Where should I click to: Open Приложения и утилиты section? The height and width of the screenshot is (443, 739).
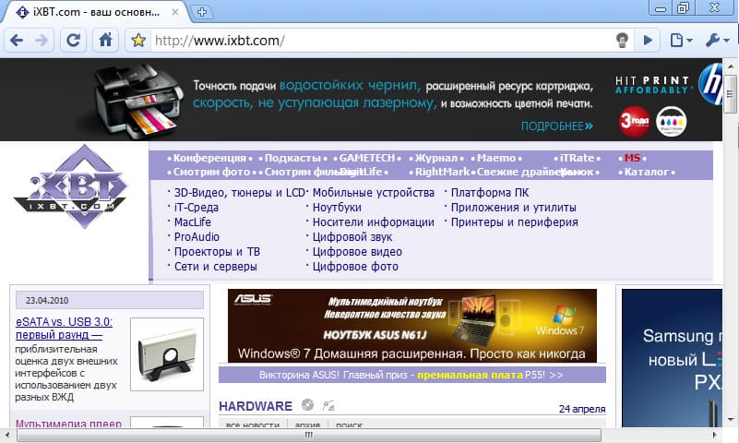point(513,208)
